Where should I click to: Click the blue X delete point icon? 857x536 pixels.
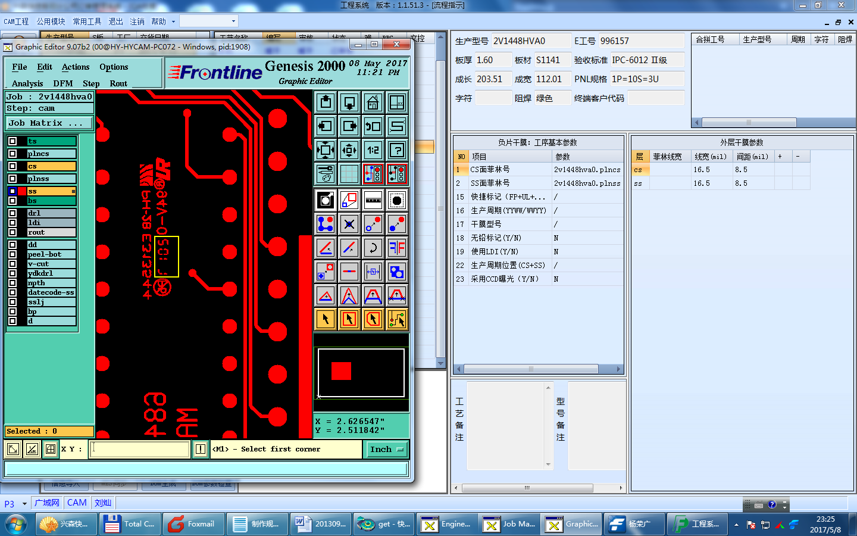click(349, 224)
